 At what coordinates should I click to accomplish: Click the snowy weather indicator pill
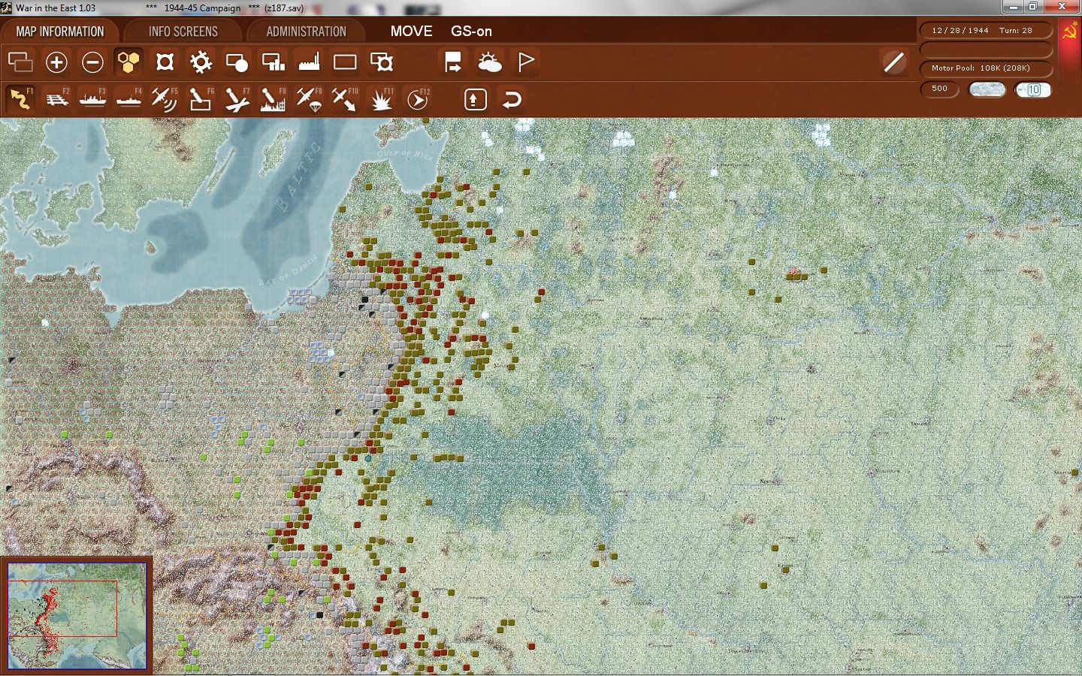point(987,89)
